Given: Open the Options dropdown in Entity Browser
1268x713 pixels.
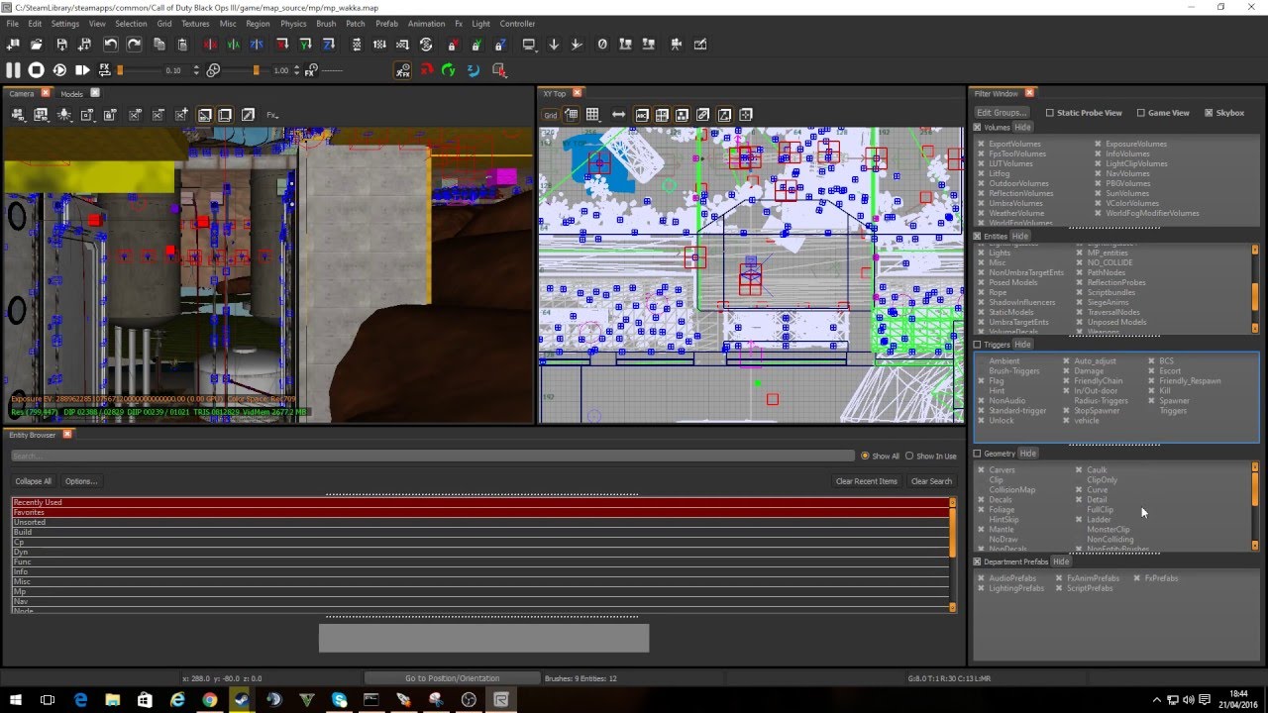Looking at the screenshot, I should coord(81,481).
